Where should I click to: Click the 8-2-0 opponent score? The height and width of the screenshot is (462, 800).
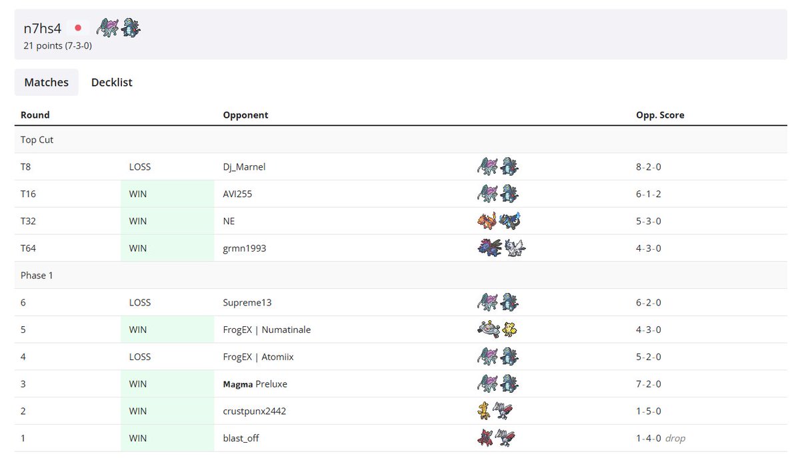[x=649, y=167]
